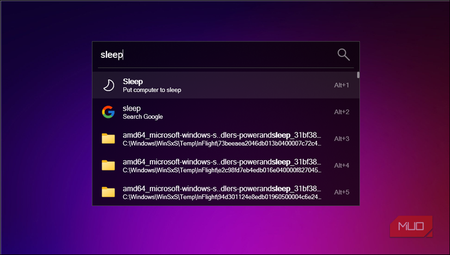Select the 'Put computer to sleep' result
Screen dimensions: 450x255
226,85
